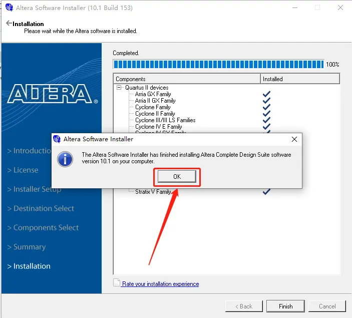
Task: Select Arria GX Family component row
Action: [153, 94]
